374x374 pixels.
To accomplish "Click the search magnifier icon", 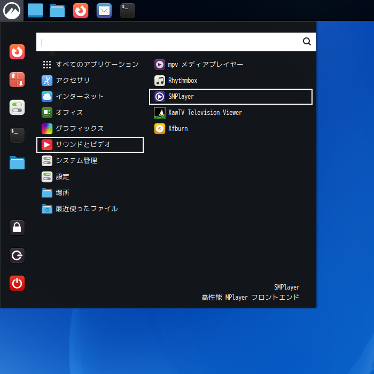I will point(307,42).
